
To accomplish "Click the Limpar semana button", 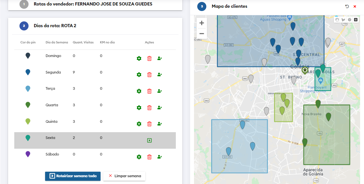I will (x=124, y=176).
